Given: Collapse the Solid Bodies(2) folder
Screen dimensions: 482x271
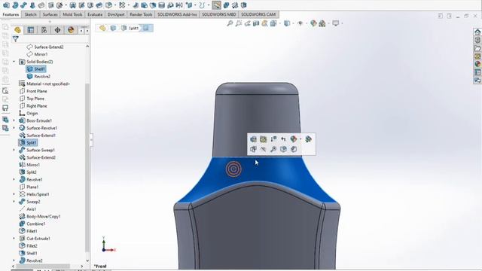Looking at the screenshot, I should (x=14, y=62).
